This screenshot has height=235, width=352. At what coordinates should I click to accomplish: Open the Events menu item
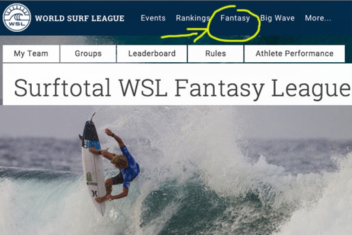(x=153, y=18)
